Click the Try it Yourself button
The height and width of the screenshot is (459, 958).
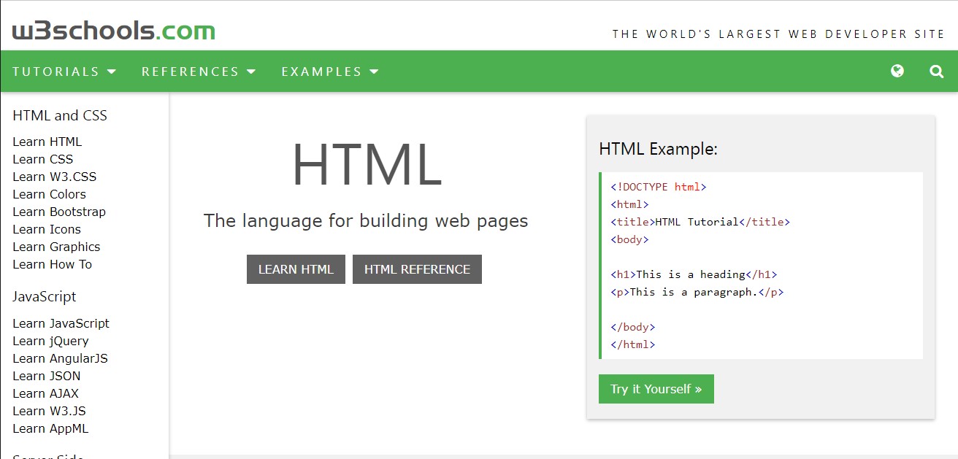656,389
